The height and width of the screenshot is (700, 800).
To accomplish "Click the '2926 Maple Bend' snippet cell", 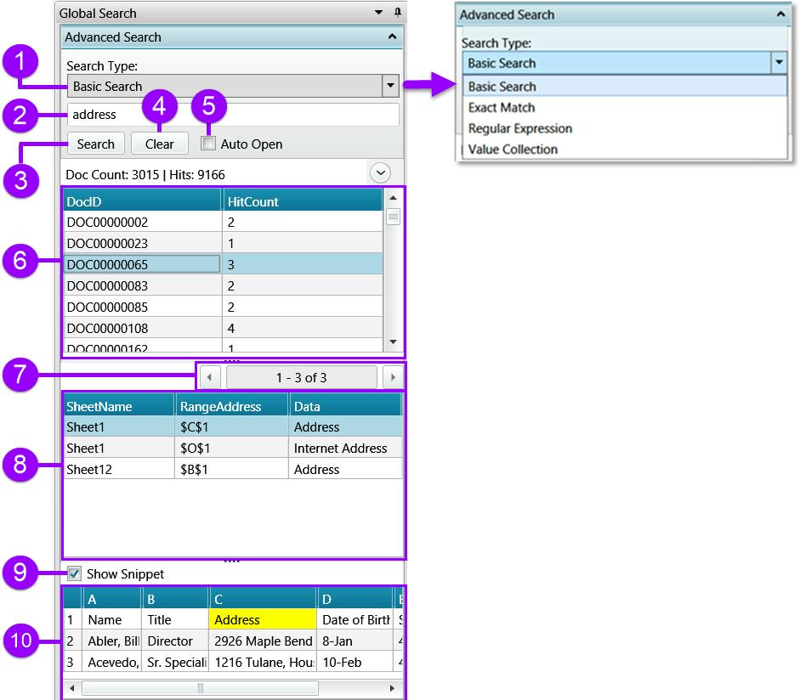I will [x=262, y=641].
